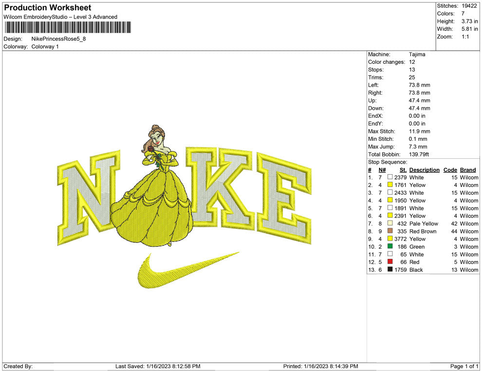Click the Description column header
The height and width of the screenshot is (371, 482).
coord(424,170)
